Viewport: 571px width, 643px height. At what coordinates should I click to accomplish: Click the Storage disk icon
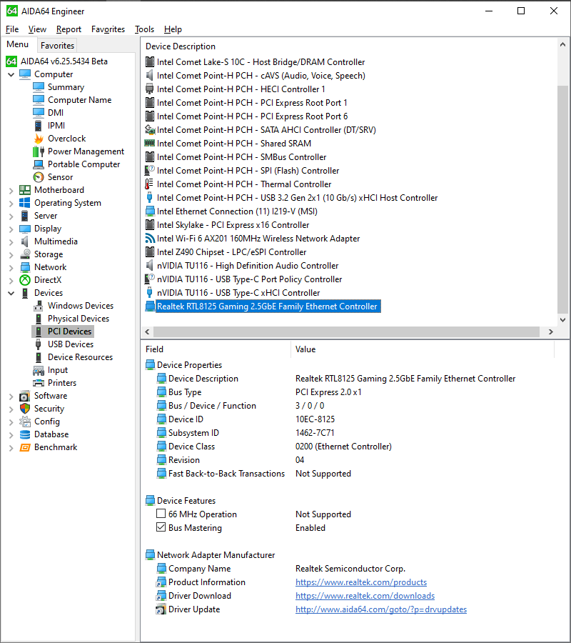pyautogui.click(x=25, y=254)
